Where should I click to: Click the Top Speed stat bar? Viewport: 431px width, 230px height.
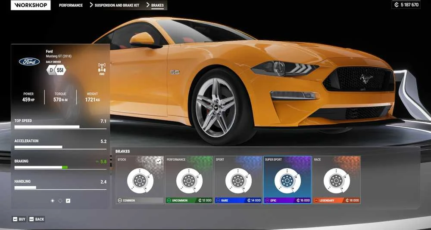point(60,127)
